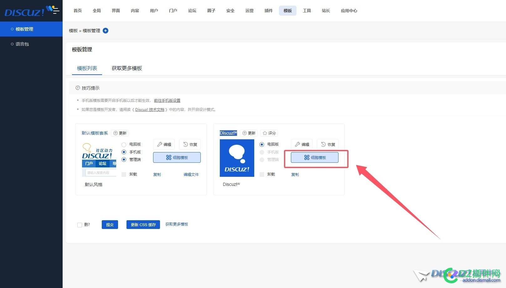Click 编辑 wrench button on Discuz!W card
This screenshot has width=506, height=288.
(302, 144)
